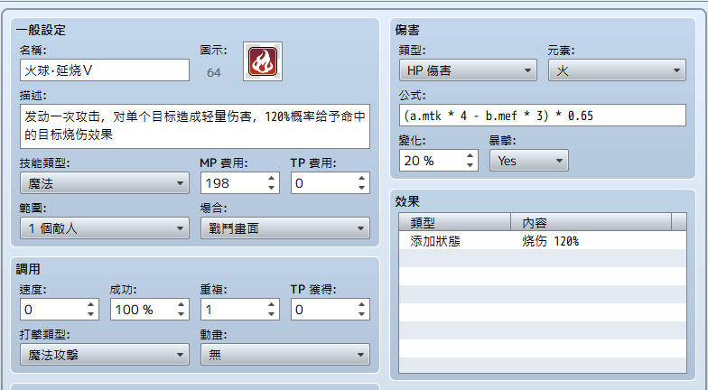Click the 類型 column header in 效果
This screenshot has height=390, width=708.
coord(455,222)
